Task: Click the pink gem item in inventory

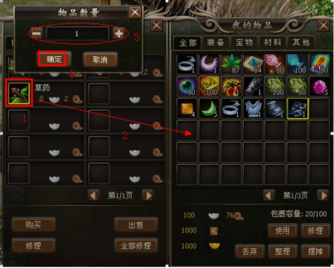Action: [x=319, y=86]
